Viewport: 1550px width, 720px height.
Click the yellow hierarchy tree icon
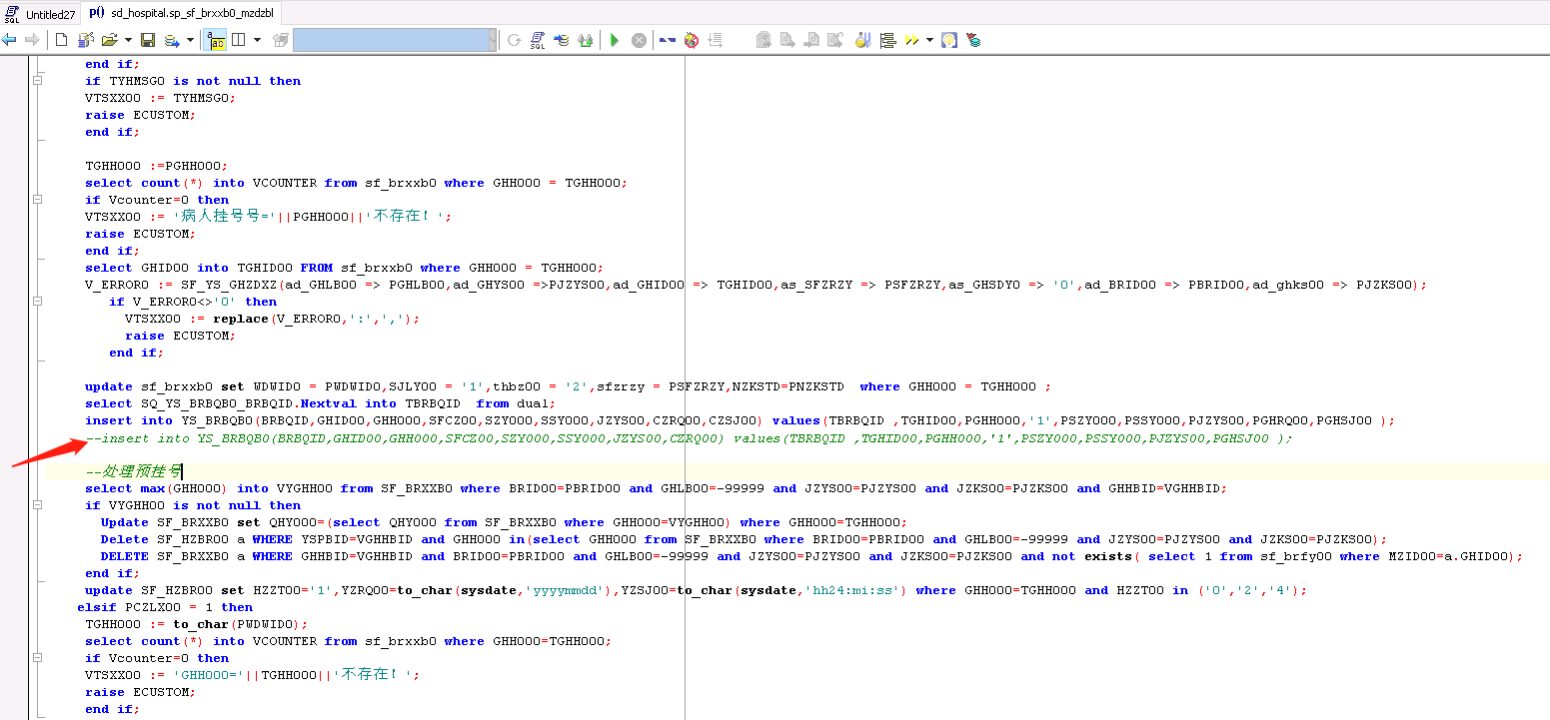tap(887, 40)
